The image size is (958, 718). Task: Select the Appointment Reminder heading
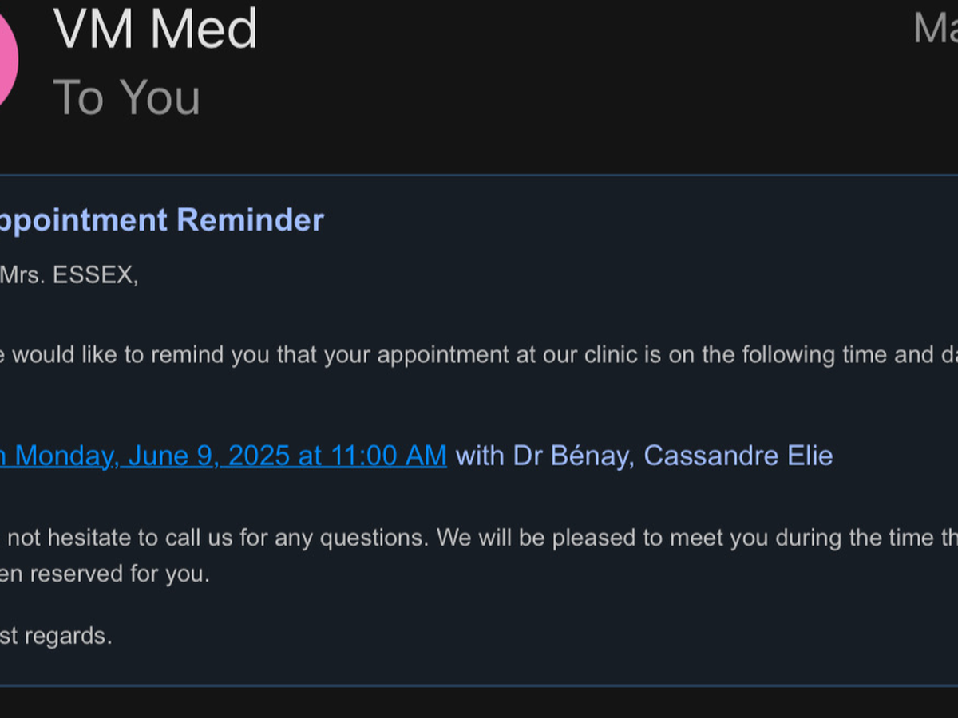point(160,220)
